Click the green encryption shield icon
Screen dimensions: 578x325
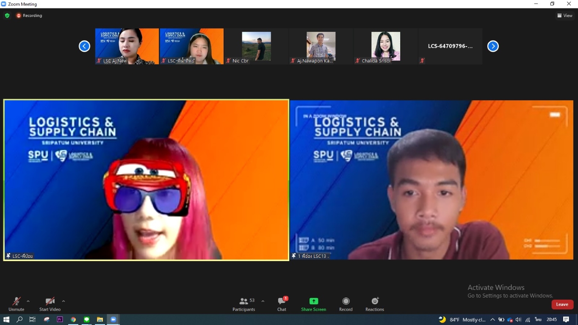tap(7, 16)
